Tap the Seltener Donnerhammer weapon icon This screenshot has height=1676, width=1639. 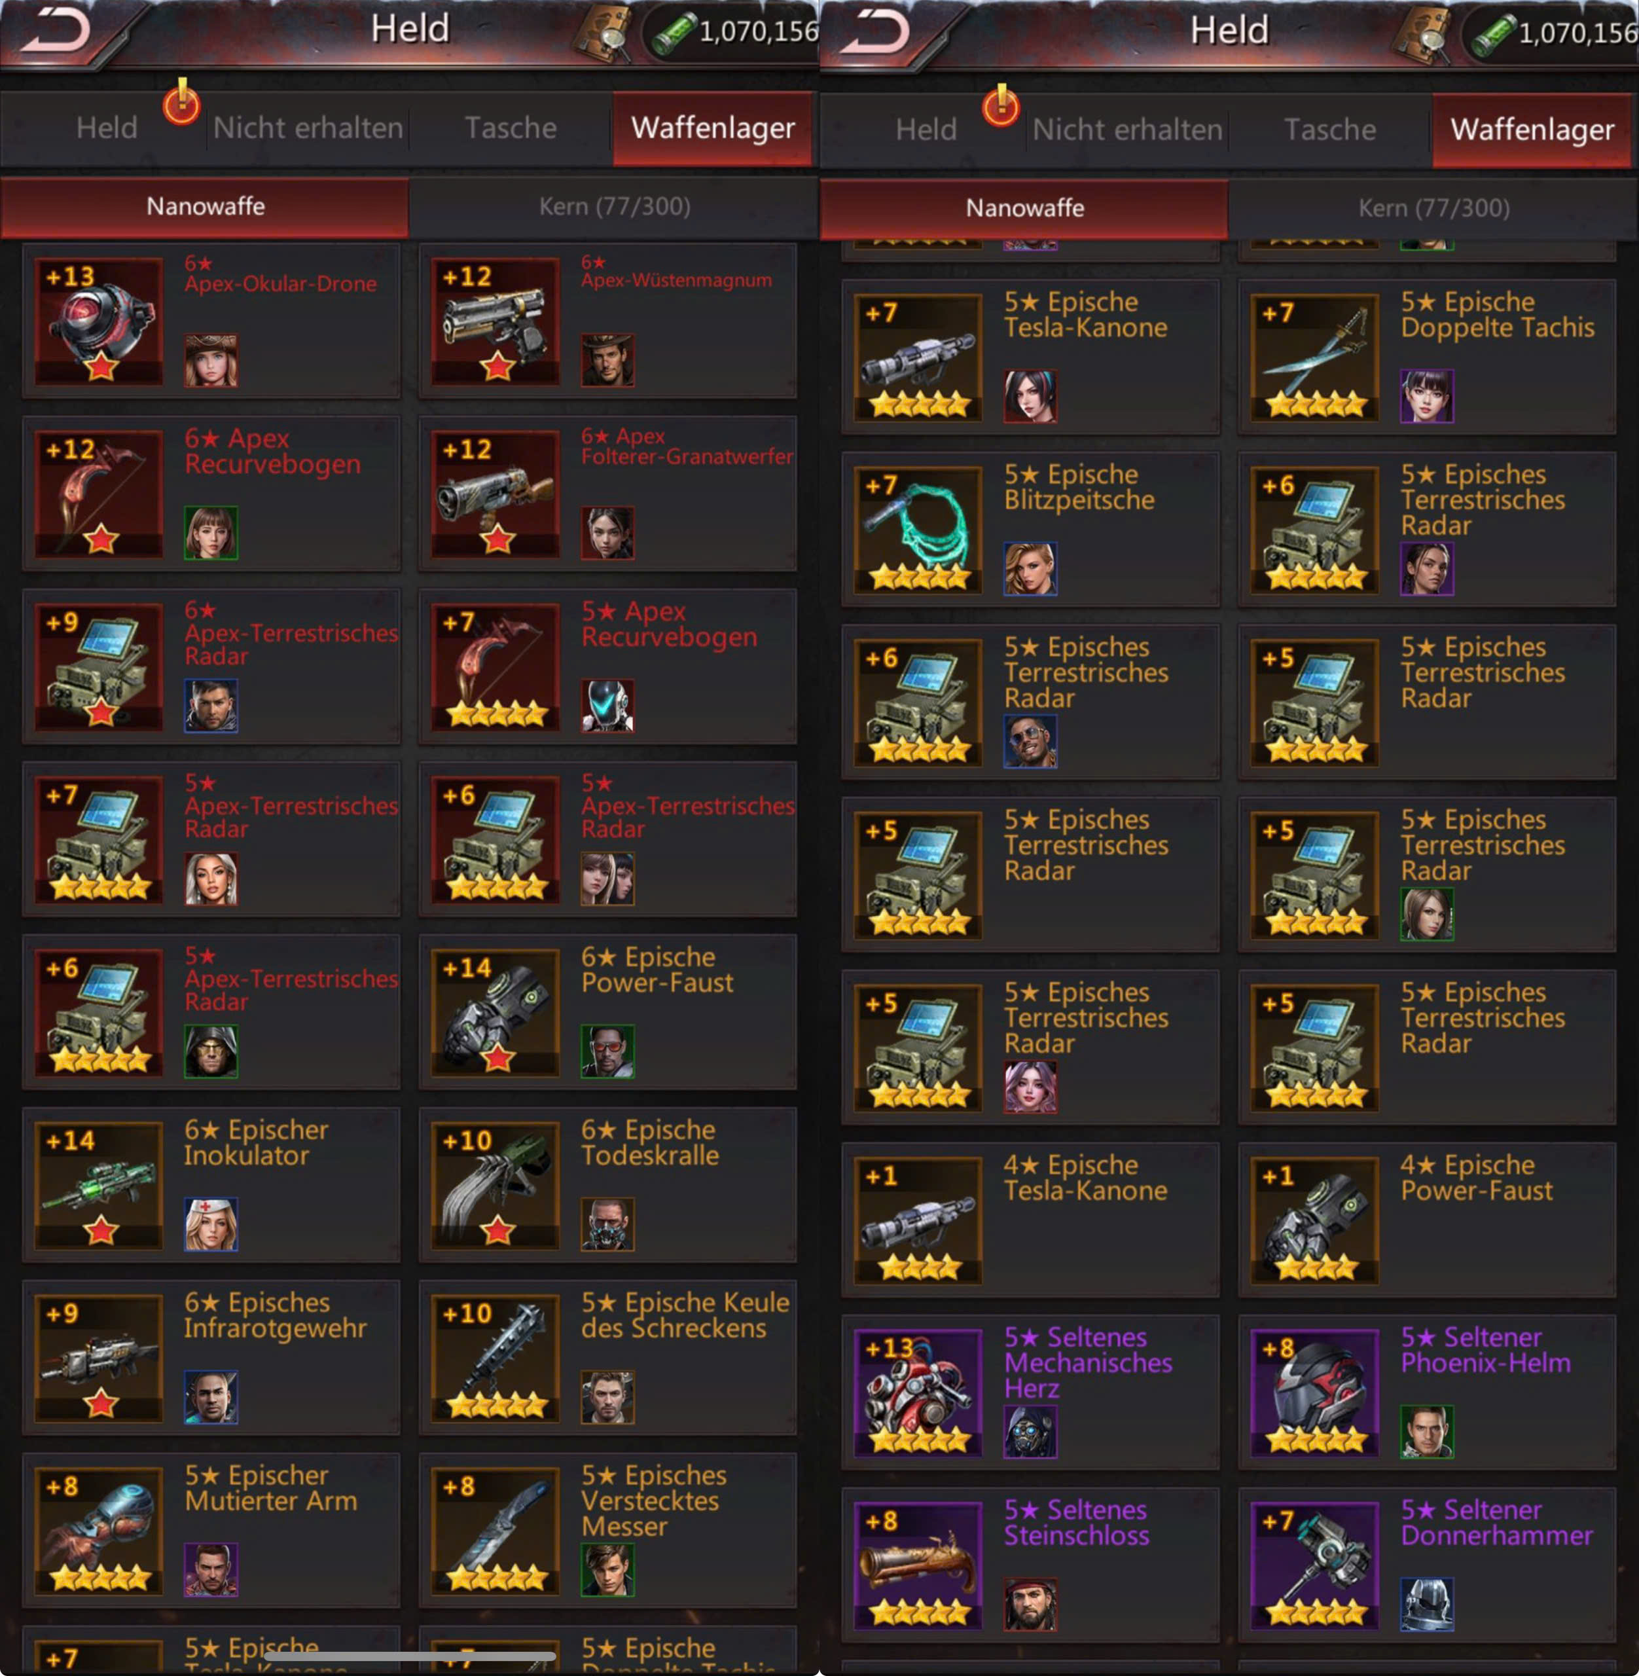tap(1314, 1565)
